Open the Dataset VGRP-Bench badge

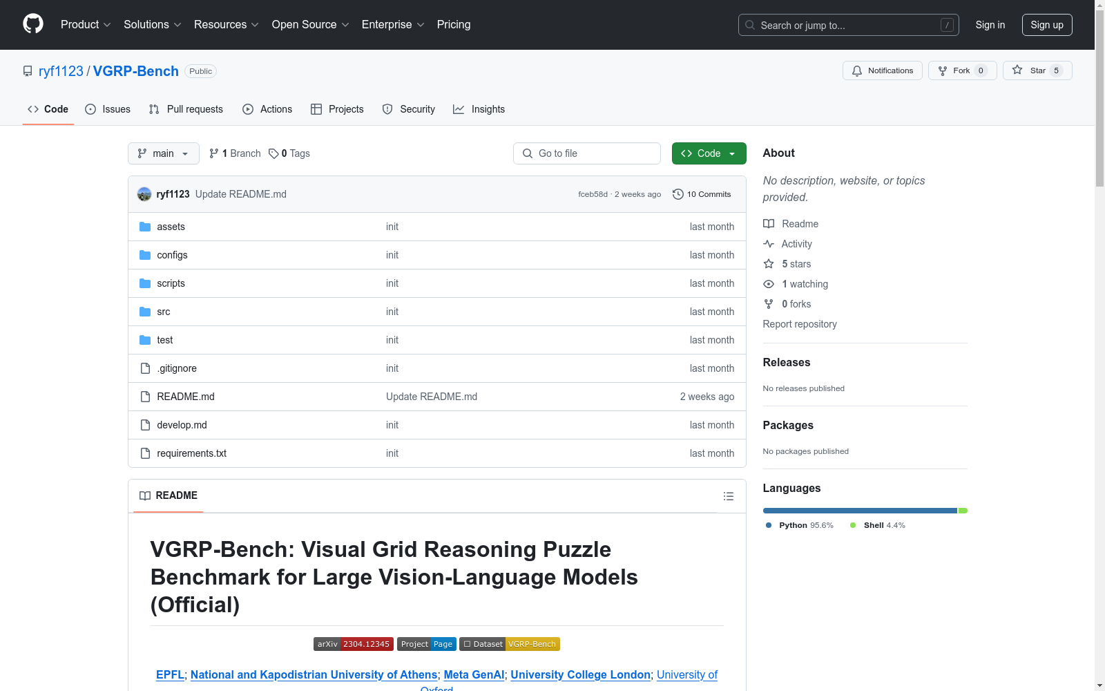coord(510,644)
